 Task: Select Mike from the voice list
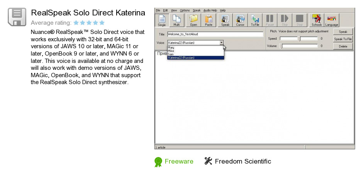pyautogui.click(x=196, y=51)
